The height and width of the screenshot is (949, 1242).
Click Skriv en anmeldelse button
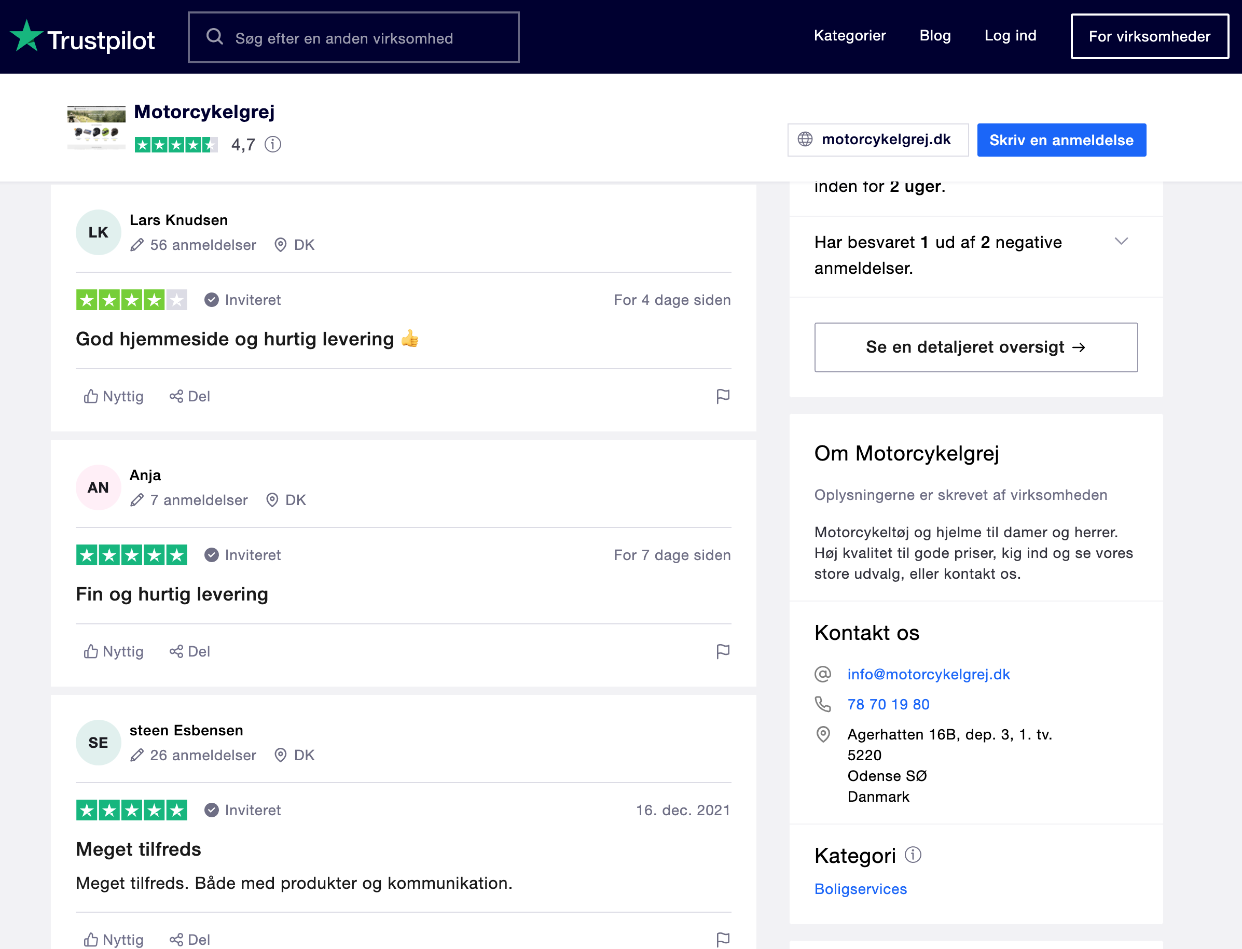(x=1060, y=140)
